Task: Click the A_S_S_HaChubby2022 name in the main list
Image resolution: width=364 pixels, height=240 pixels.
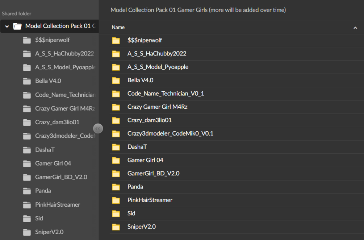Action: [x=157, y=54]
